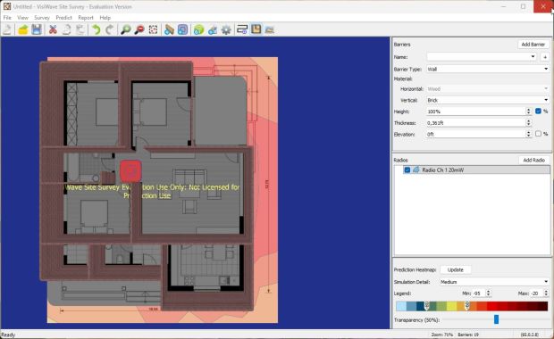Click the plus button beside Name
The image size is (554, 339).
coord(545,57)
